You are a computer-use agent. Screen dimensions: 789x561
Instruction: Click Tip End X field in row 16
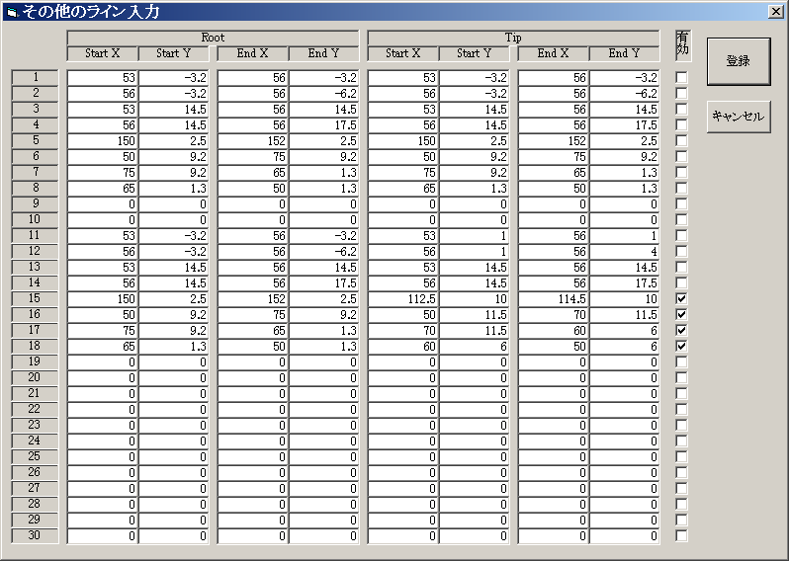pyautogui.click(x=553, y=314)
